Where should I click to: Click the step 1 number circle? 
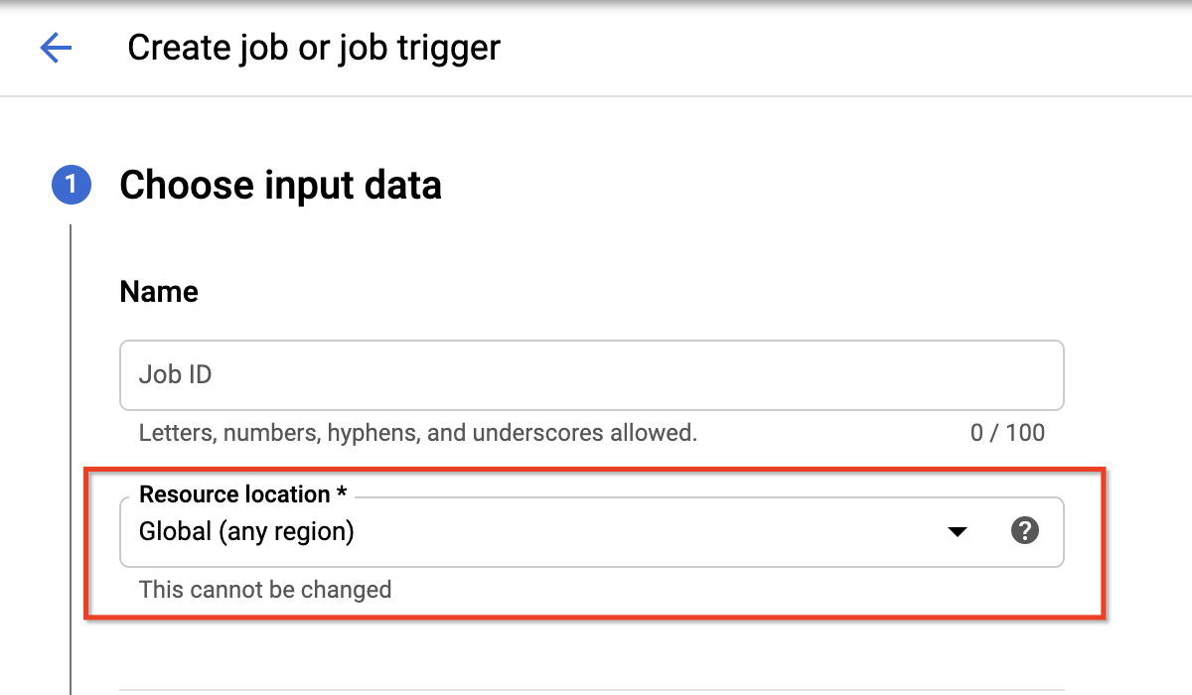pyautogui.click(x=71, y=186)
